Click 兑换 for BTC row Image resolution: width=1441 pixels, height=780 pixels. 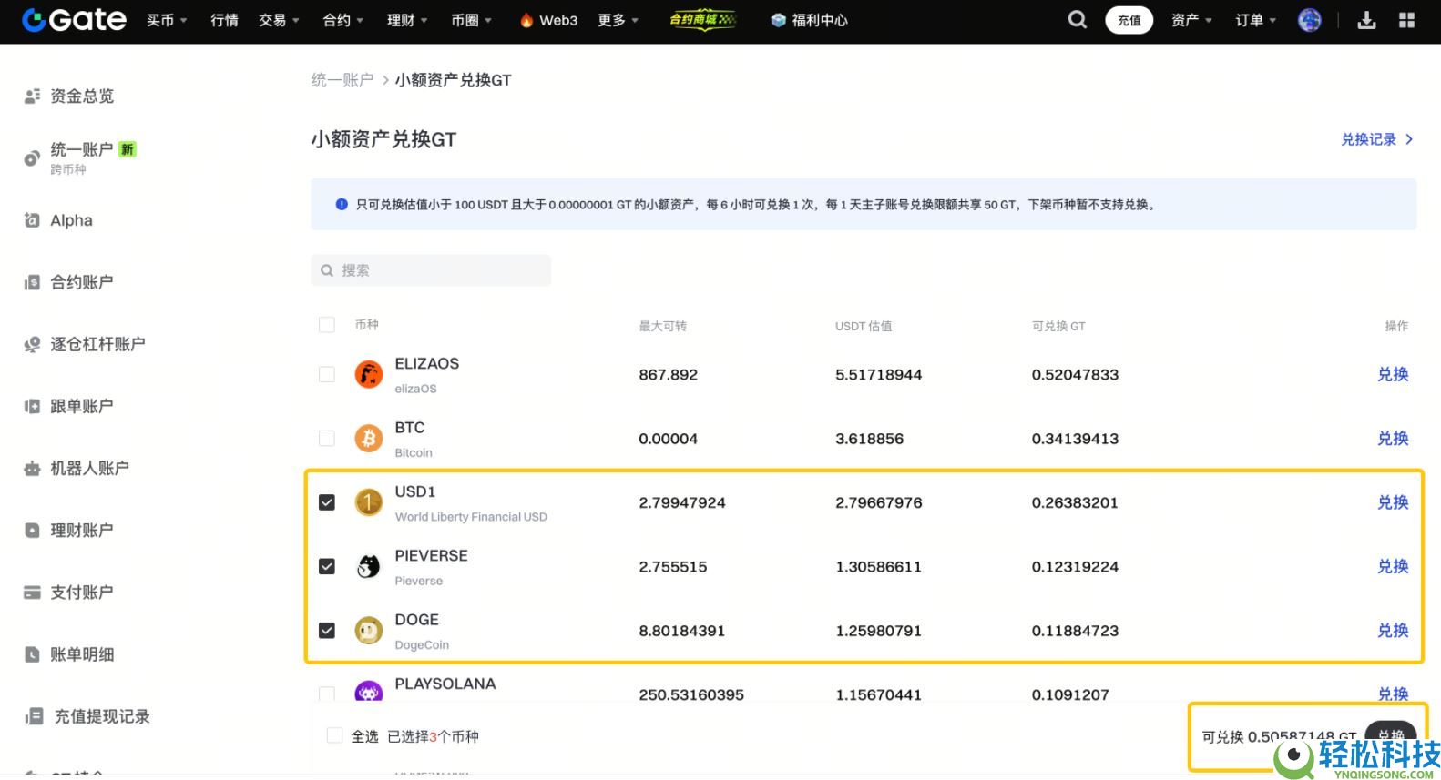click(1393, 439)
